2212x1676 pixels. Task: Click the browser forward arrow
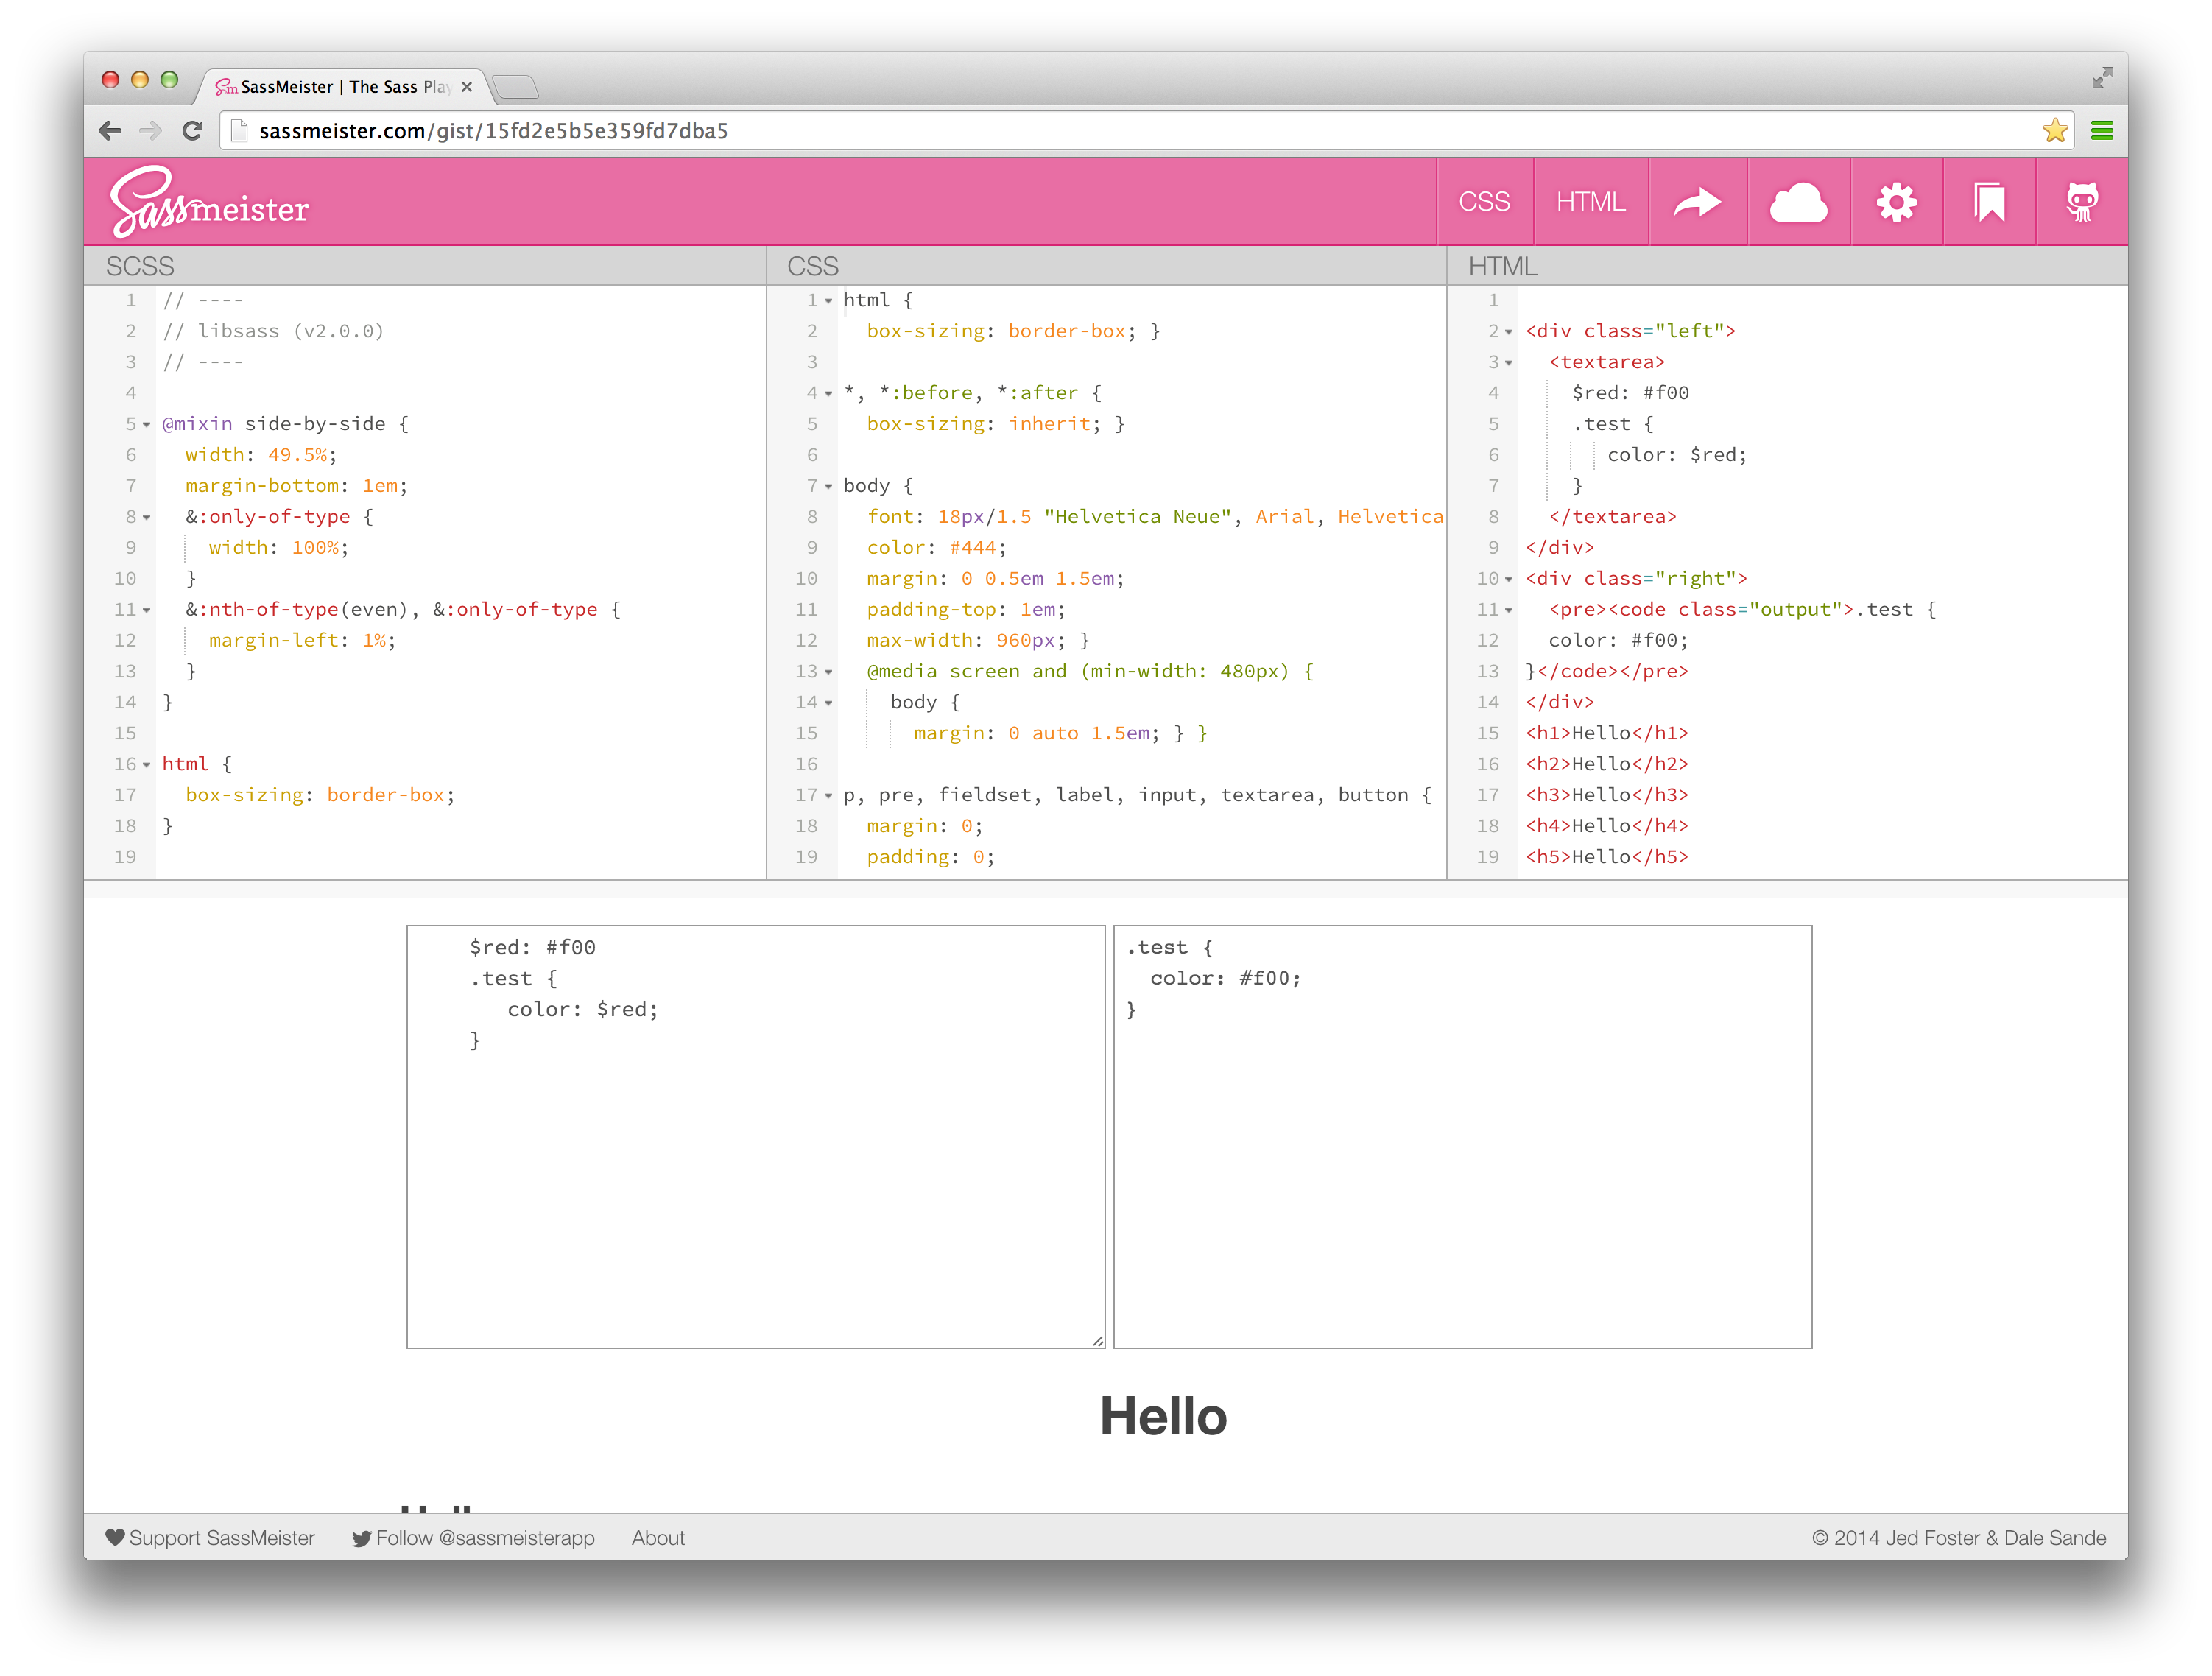tap(150, 130)
